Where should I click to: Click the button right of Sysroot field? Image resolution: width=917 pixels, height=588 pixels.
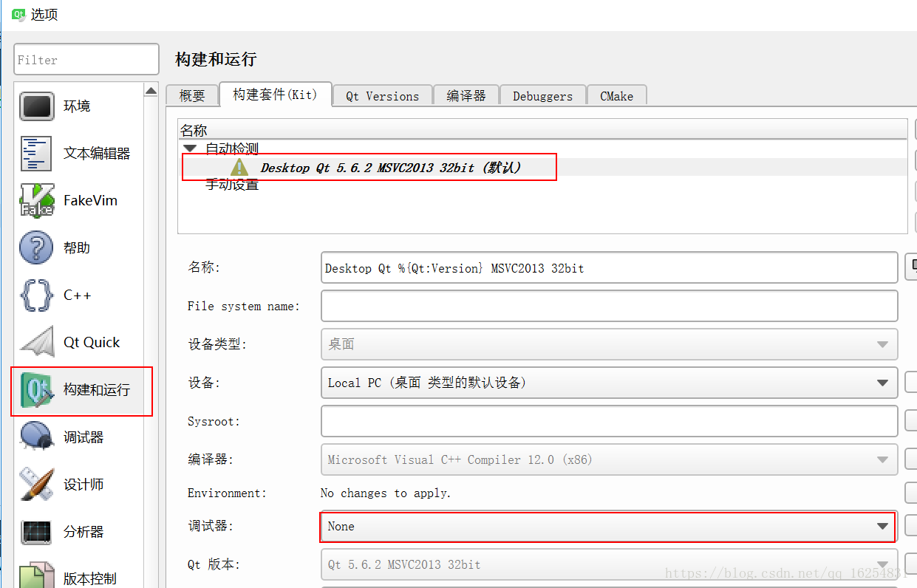911,421
